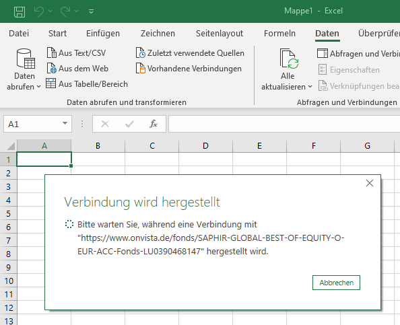Switch to the Formeln tab
400x325 pixels.
(279, 34)
